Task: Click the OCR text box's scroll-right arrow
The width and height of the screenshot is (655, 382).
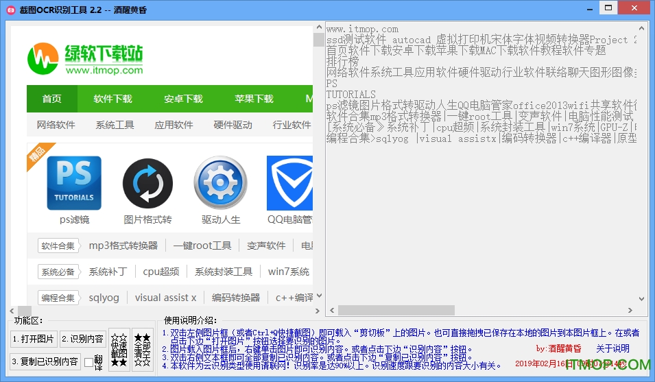Action: coord(630,310)
